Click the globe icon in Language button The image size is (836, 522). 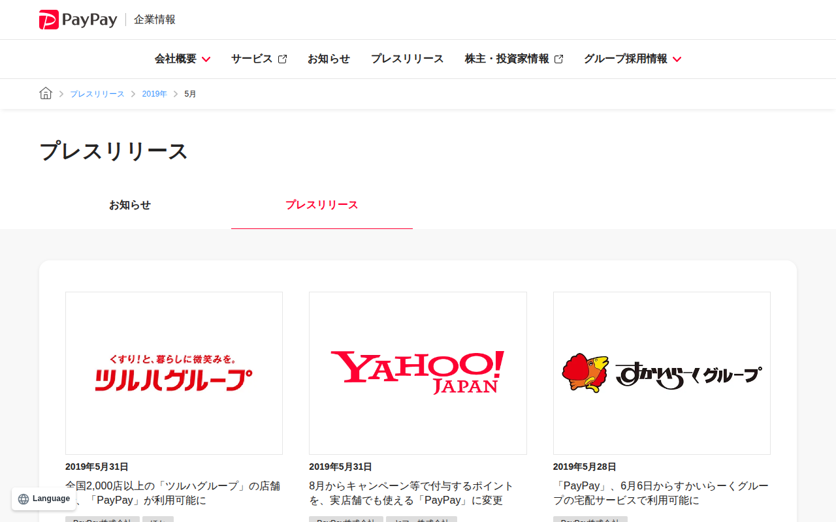(x=24, y=499)
